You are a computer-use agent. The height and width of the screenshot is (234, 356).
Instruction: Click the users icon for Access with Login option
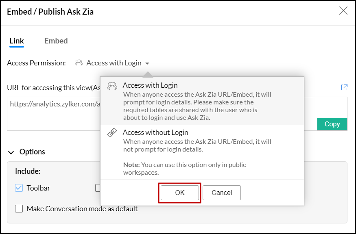coord(112,86)
